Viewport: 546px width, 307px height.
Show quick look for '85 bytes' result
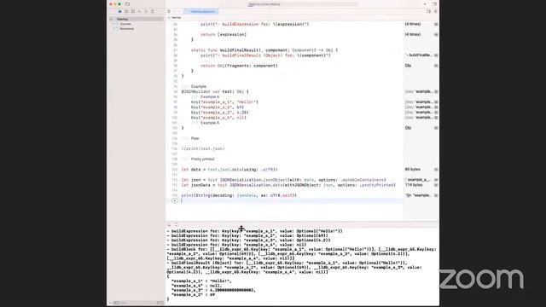point(436,170)
